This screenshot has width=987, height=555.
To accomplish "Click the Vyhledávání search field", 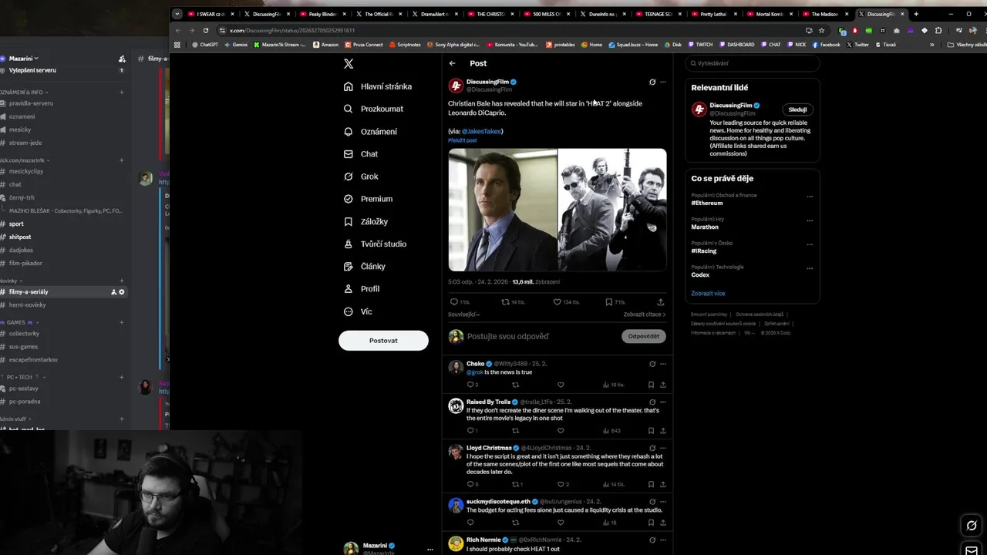I will click(753, 63).
